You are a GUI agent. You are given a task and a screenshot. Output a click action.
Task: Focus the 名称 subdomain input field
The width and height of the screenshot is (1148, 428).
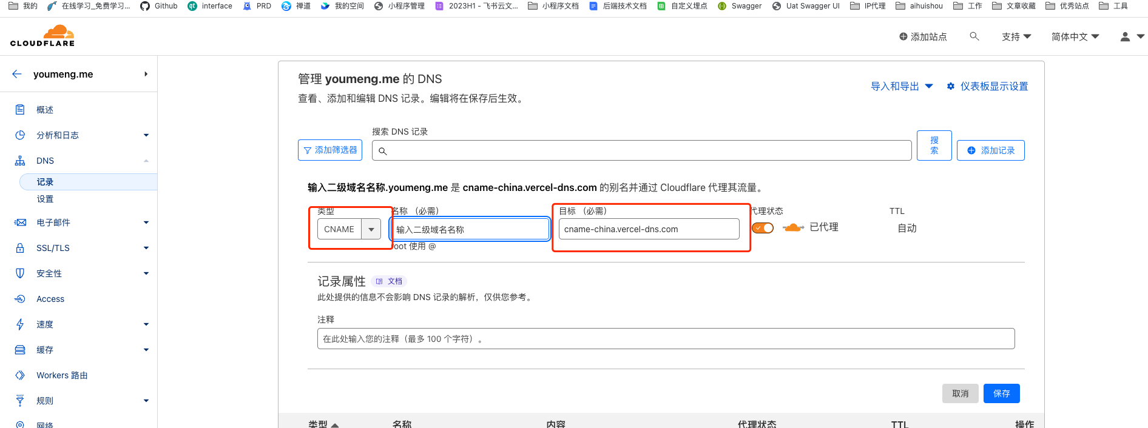coord(470,229)
